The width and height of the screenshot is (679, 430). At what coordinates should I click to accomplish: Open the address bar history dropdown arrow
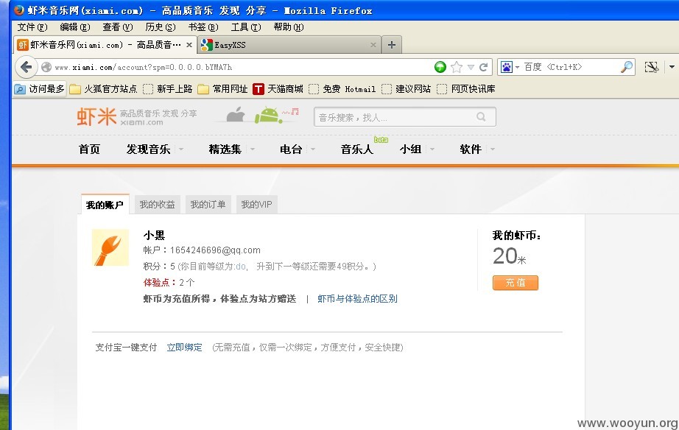tap(471, 67)
